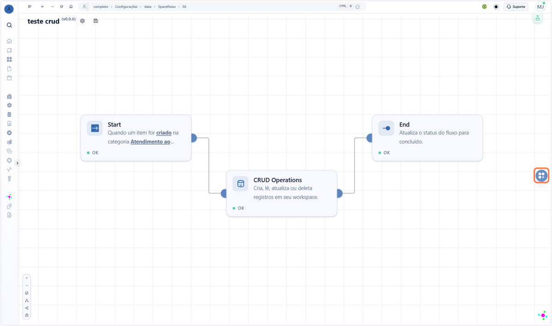The image size is (552, 326).
Task: Open the mailbox icon in the sidebar
Action: point(9,142)
